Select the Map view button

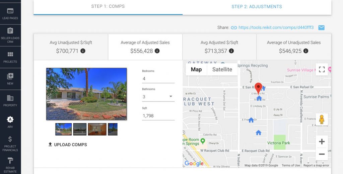196,69
